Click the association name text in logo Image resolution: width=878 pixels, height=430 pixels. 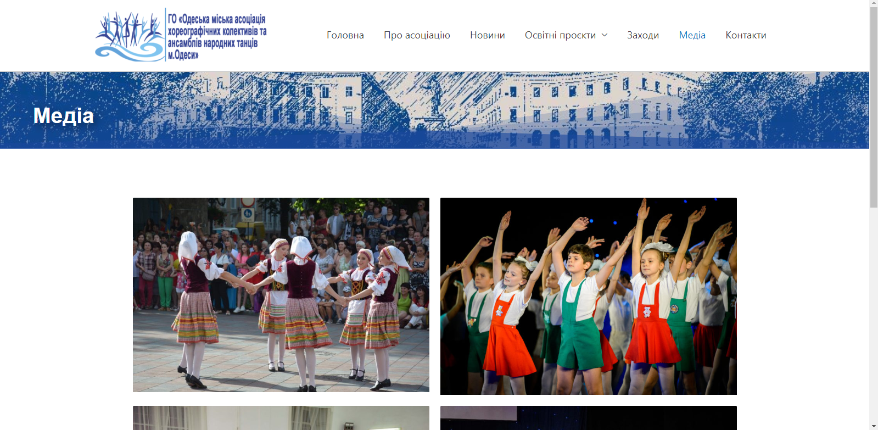point(217,36)
